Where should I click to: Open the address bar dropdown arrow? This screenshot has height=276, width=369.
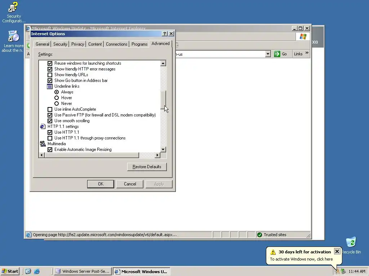coord(268,54)
